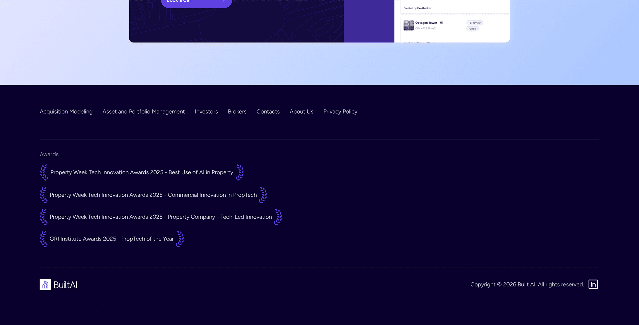The height and width of the screenshot is (325, 639).
Task: Click right laurel after Commercial Innovation in PropTech
Action: 263,195
